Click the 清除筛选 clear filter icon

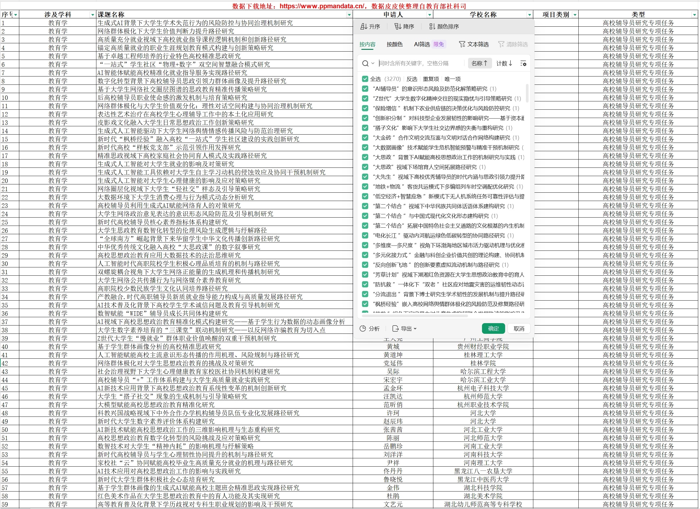click(501, 44)
